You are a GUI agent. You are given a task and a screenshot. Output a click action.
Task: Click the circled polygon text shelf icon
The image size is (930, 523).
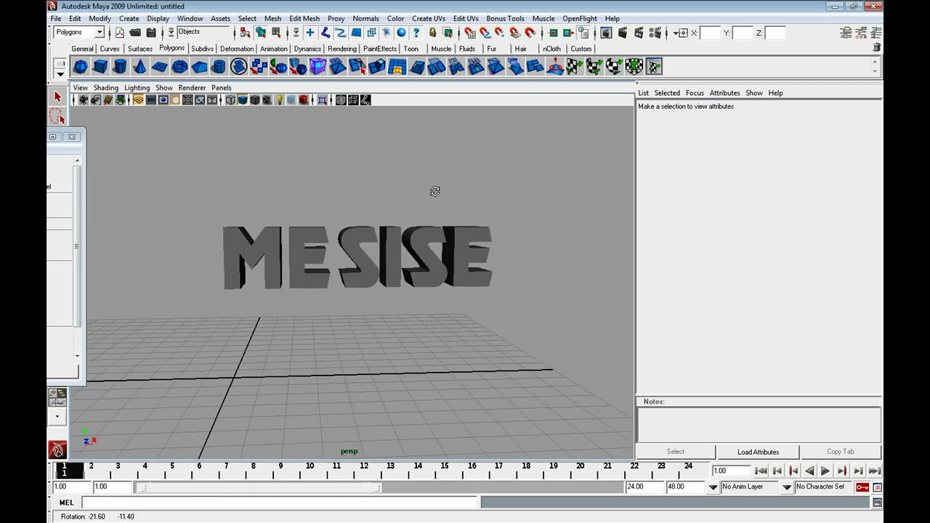point(238,67)
